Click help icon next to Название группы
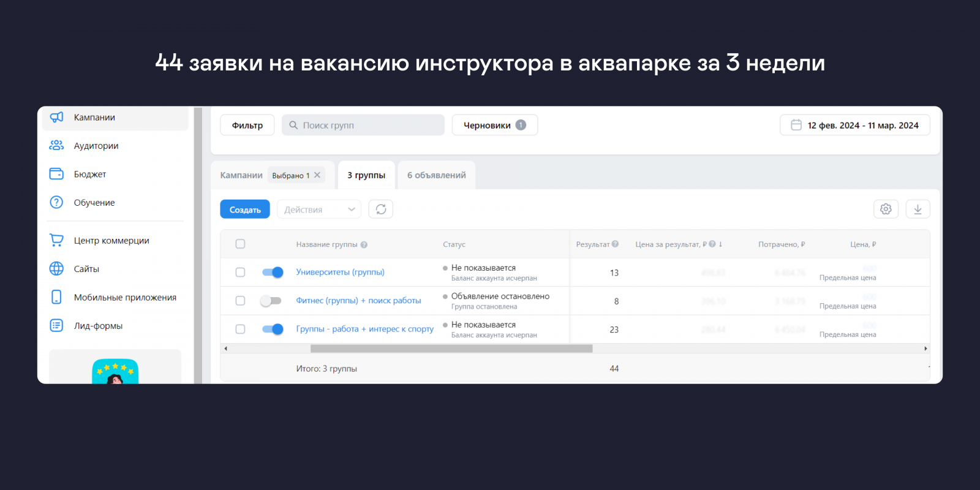 [x=364, y=245]
